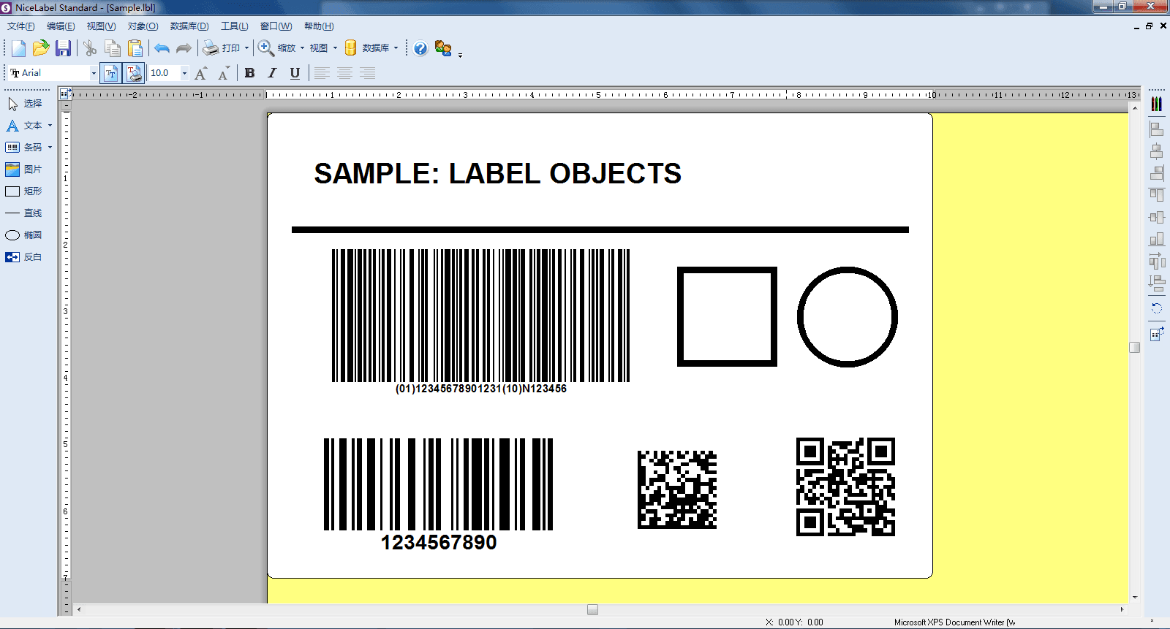1170x629 pixels.
Task: Expand the font size 10.0 dropdown
Action: (x=184, y=73)
